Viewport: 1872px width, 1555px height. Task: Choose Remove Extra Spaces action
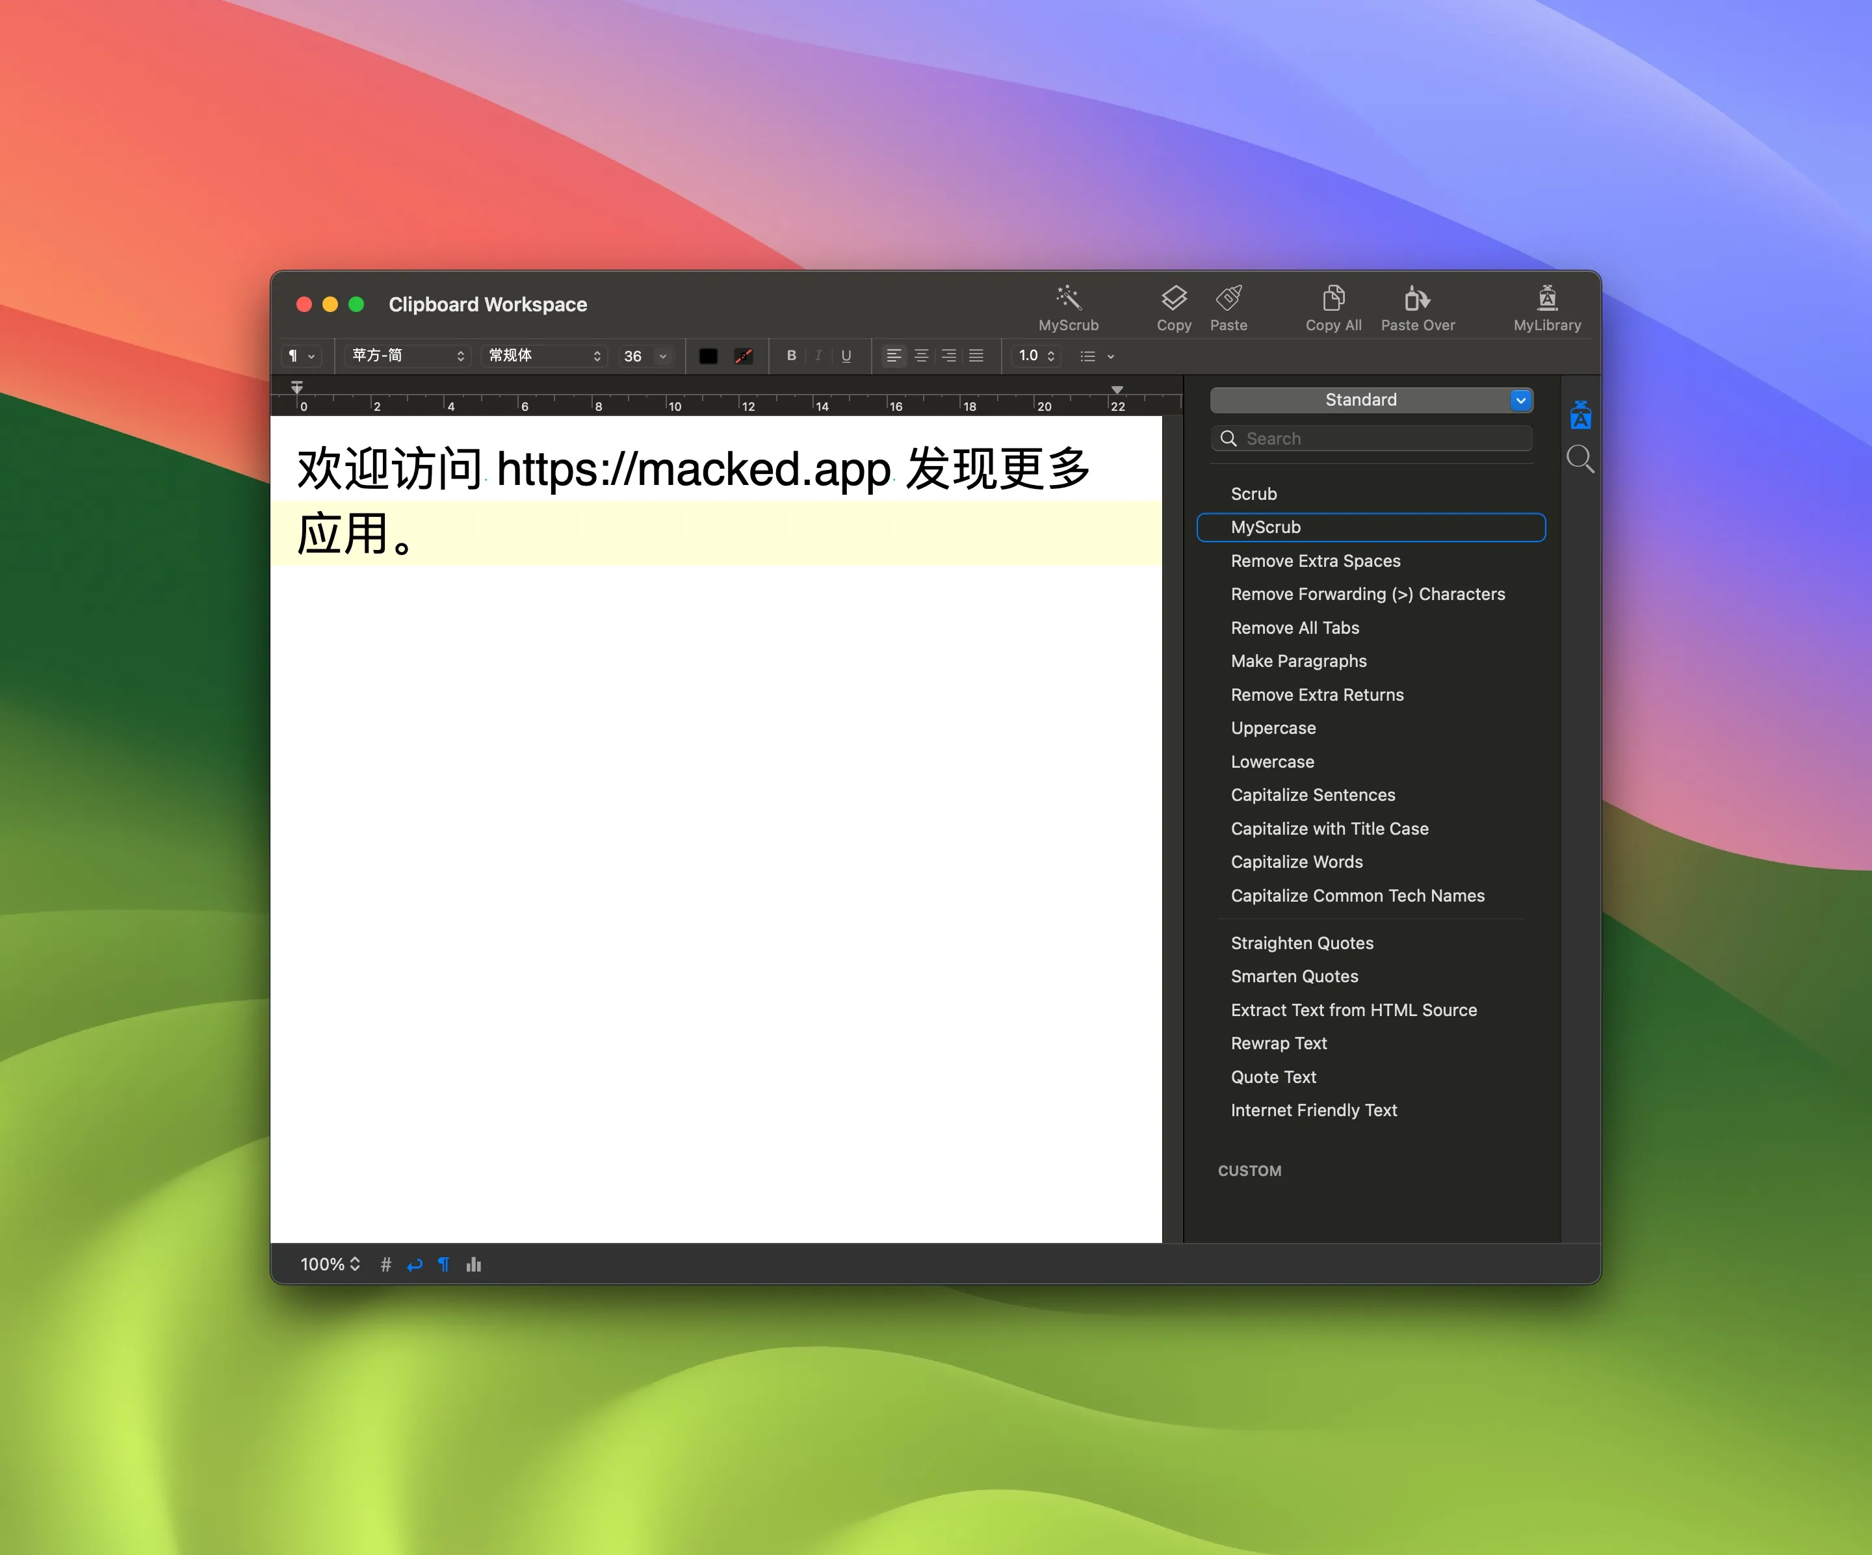click(1371, 561)
